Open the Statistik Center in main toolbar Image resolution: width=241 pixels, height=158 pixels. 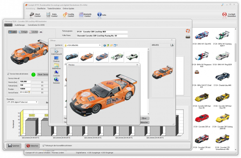(85, 15)
